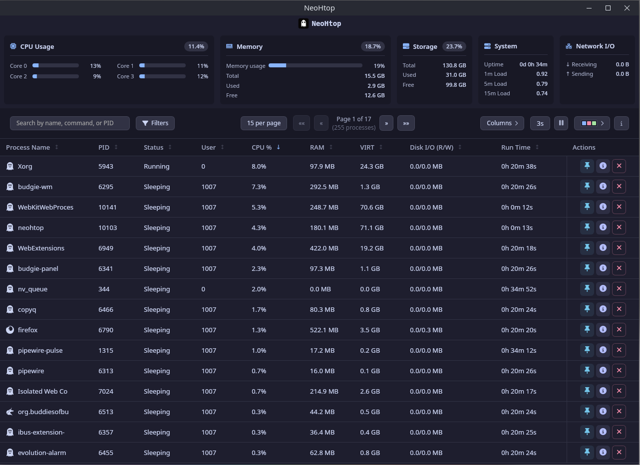Viewport: 640px width, 465px height.
Task: Go to previous page of processes
Action: click(x=321, y=123)
